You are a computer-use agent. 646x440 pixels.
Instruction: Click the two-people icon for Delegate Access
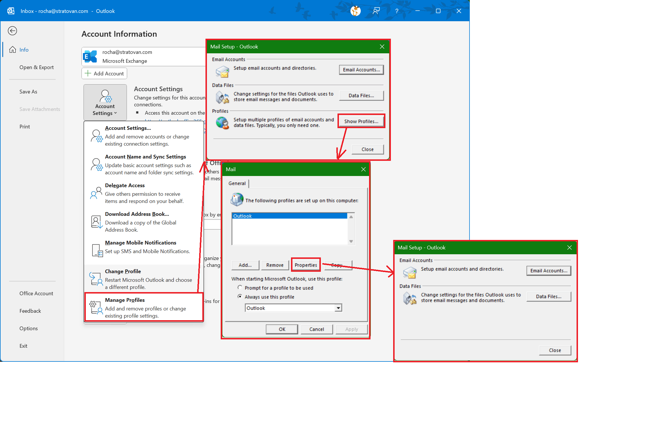coord(96,193)
